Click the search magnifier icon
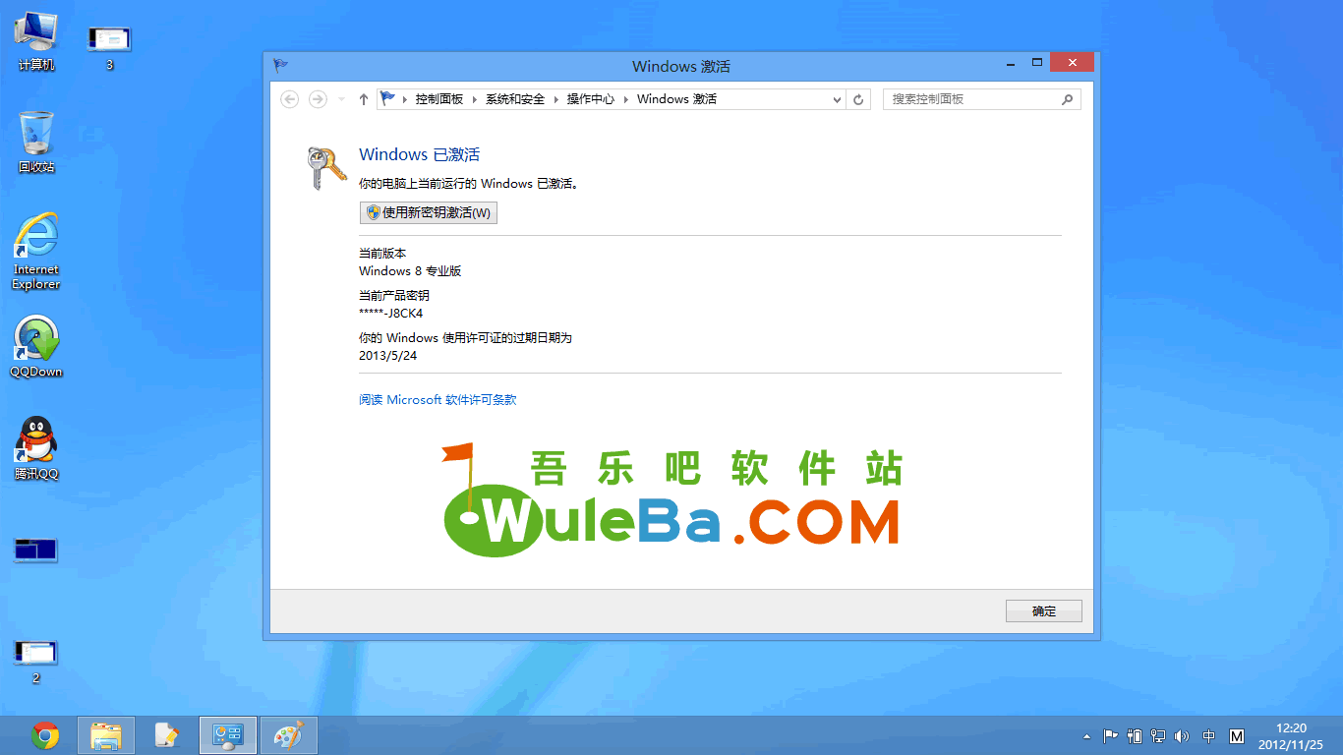This screenshot has height=755, width=1343. [x=1067, y=99]
